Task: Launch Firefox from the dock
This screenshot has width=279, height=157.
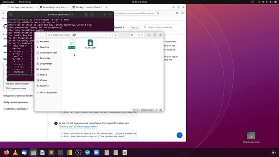Action: click(7, 153)
